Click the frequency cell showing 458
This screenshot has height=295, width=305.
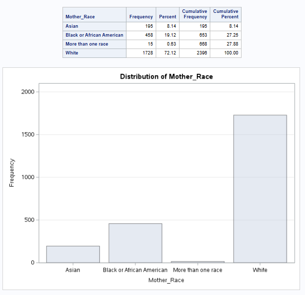149,35
